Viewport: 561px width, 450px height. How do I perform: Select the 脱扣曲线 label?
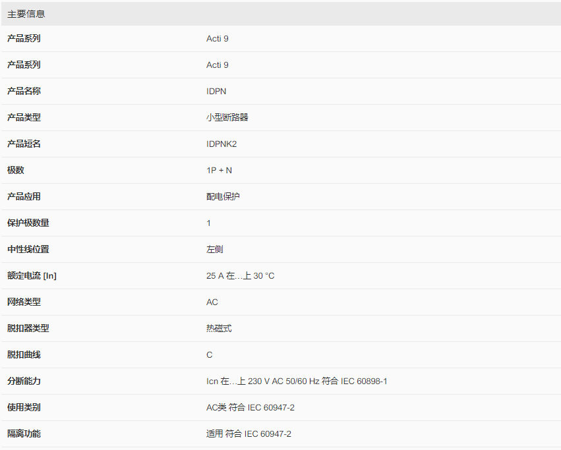tap(24, 355)
